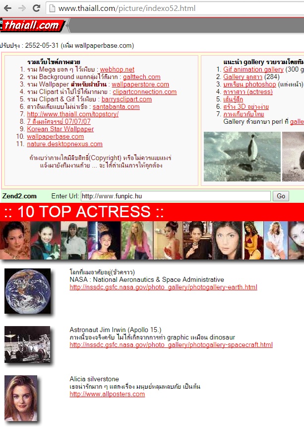
Task: Follow the Korean Star Wallpaper link
Action: tap(60, 129)
